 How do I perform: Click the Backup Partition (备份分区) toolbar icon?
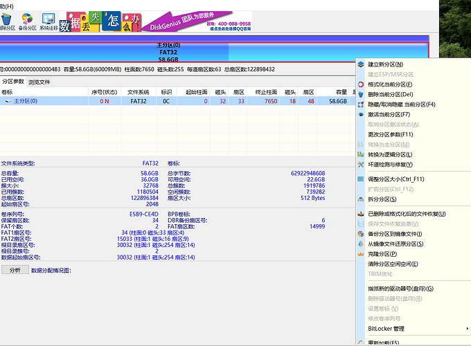click(x=27, y=21)
